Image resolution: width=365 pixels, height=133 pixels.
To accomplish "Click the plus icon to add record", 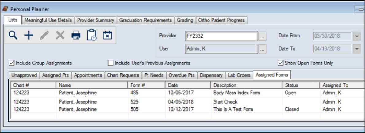I will click(29, 35).
